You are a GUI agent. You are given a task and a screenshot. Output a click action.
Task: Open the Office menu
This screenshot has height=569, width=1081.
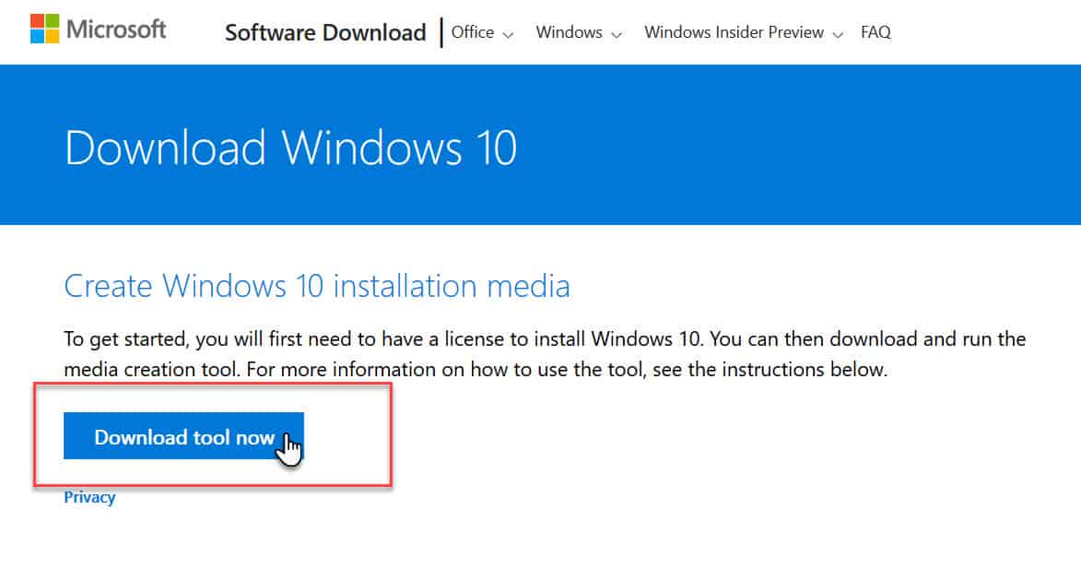(x=472, y=32)
